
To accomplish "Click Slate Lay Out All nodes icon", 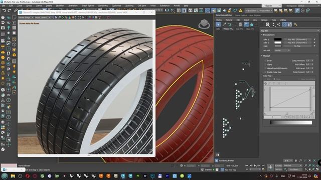I will coord(274,24).
